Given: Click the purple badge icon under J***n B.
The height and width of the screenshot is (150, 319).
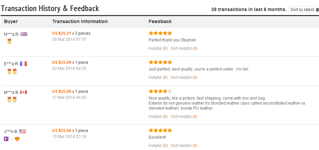Looking at the screenshot, I should coord(6,139).
